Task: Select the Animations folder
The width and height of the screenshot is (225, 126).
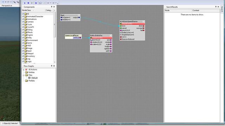Action: pos(32,19)
